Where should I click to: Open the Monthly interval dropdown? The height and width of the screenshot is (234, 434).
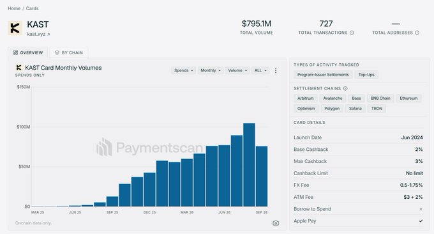(x=211, y=70)
